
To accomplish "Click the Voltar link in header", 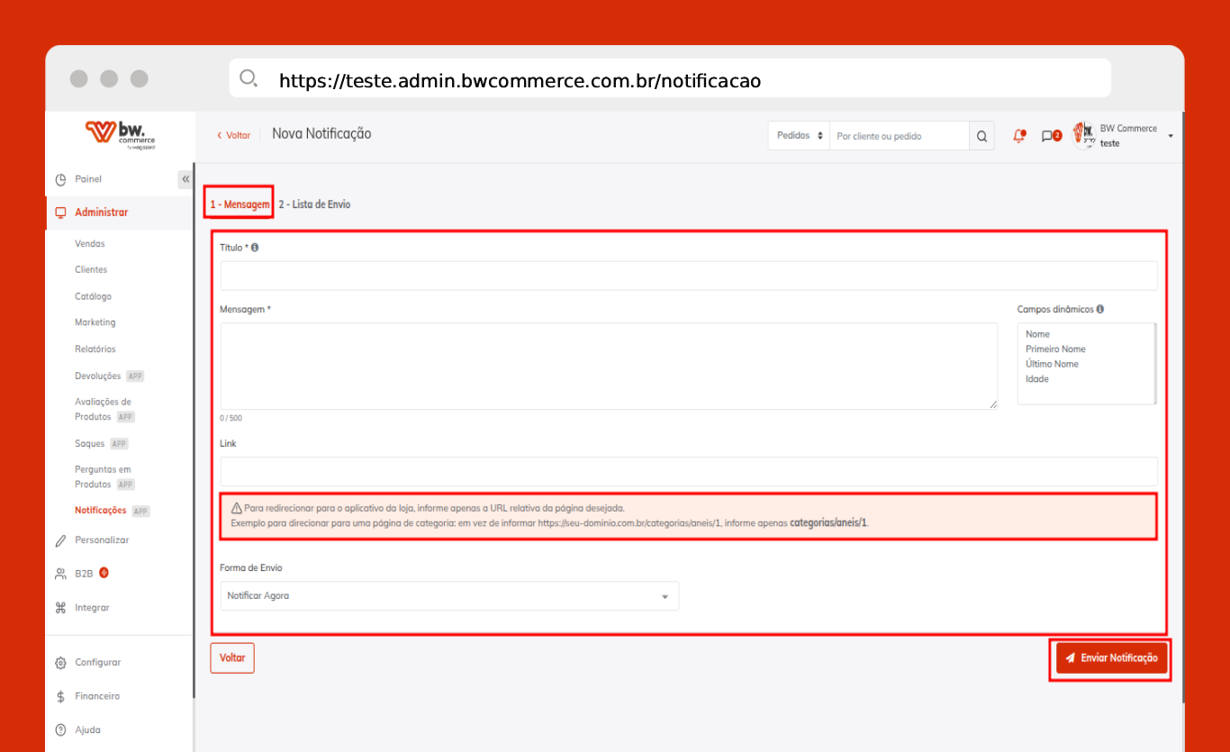I will (234, 135).
